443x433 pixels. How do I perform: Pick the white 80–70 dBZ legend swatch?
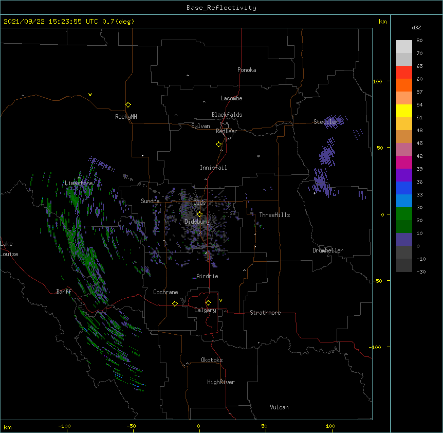click(x=404, y=47)
